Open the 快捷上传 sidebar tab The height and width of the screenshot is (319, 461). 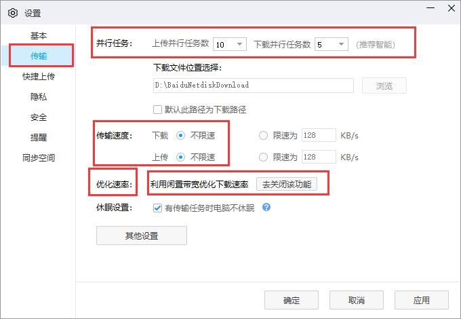tap(39, 77)
